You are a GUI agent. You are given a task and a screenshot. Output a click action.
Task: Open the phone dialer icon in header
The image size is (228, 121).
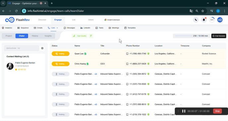click(196, 20)
